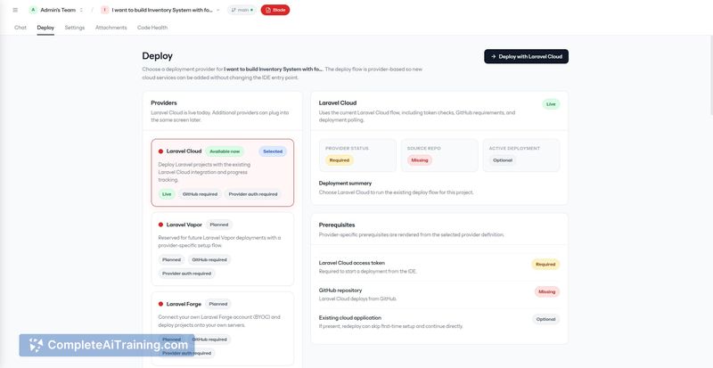
Task: Open the main branch selector
Action: click(242, 10)
